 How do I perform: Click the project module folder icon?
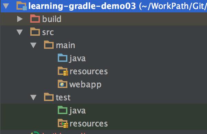22,6
